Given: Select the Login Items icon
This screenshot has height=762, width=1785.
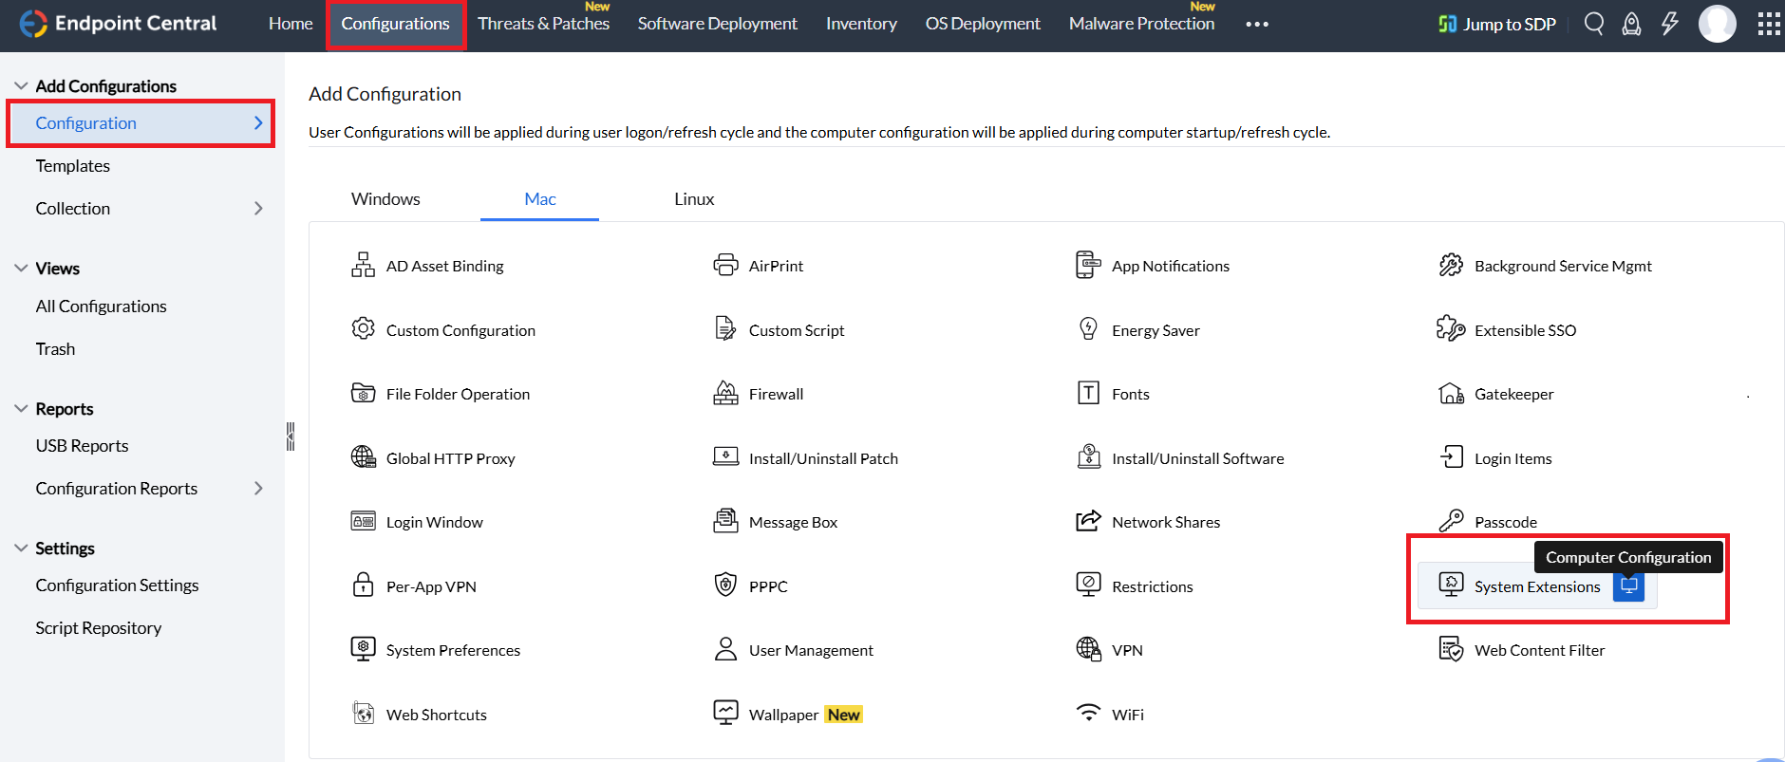Looking at the screenshot, I should point(1451,456).
